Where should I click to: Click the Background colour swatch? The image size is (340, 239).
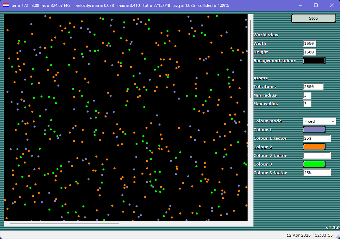[314, 61]
